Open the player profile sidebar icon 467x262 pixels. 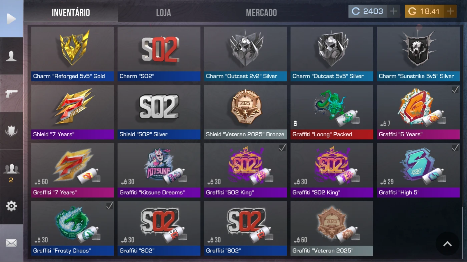(x=11, y=56)
